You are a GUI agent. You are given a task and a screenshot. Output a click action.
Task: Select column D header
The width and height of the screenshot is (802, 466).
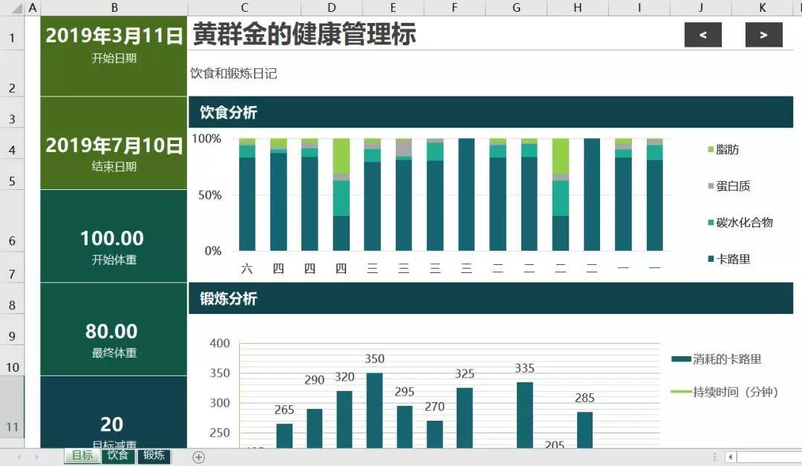click(331, 7)
